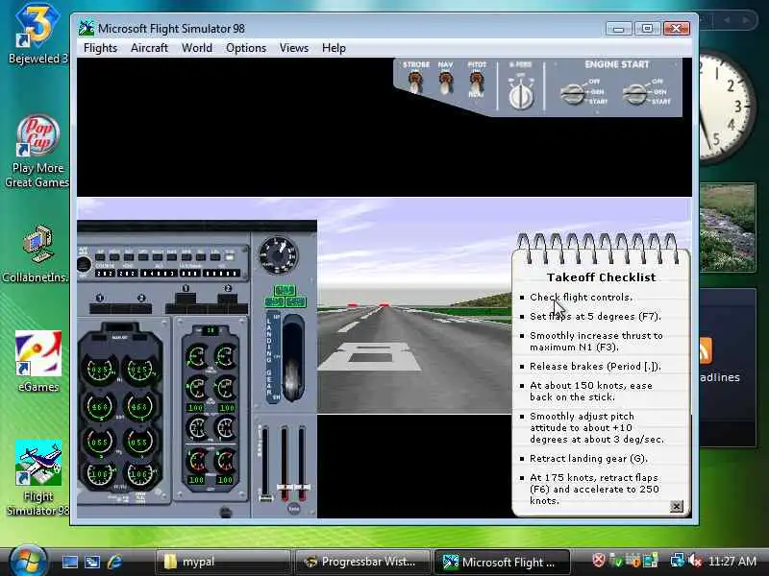This screenshot has width=769, height=576.
Task: Click the flaps position dial gauge
Action: click(279, 255)
